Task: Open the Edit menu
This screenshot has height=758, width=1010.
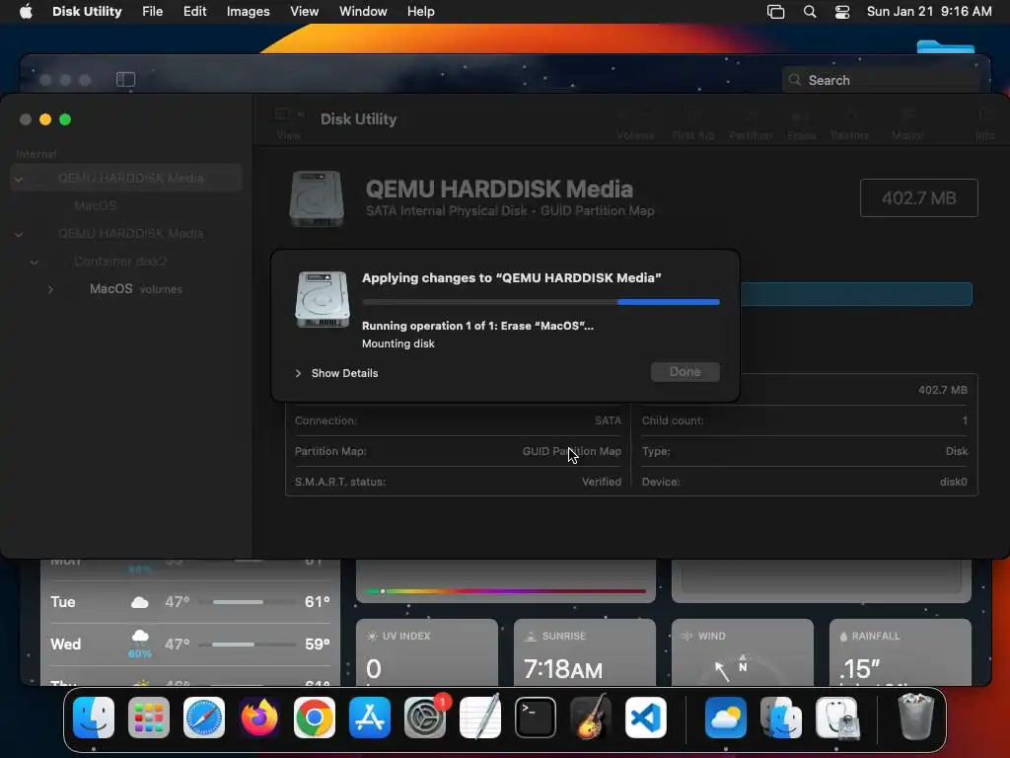Action: (194, 12)
